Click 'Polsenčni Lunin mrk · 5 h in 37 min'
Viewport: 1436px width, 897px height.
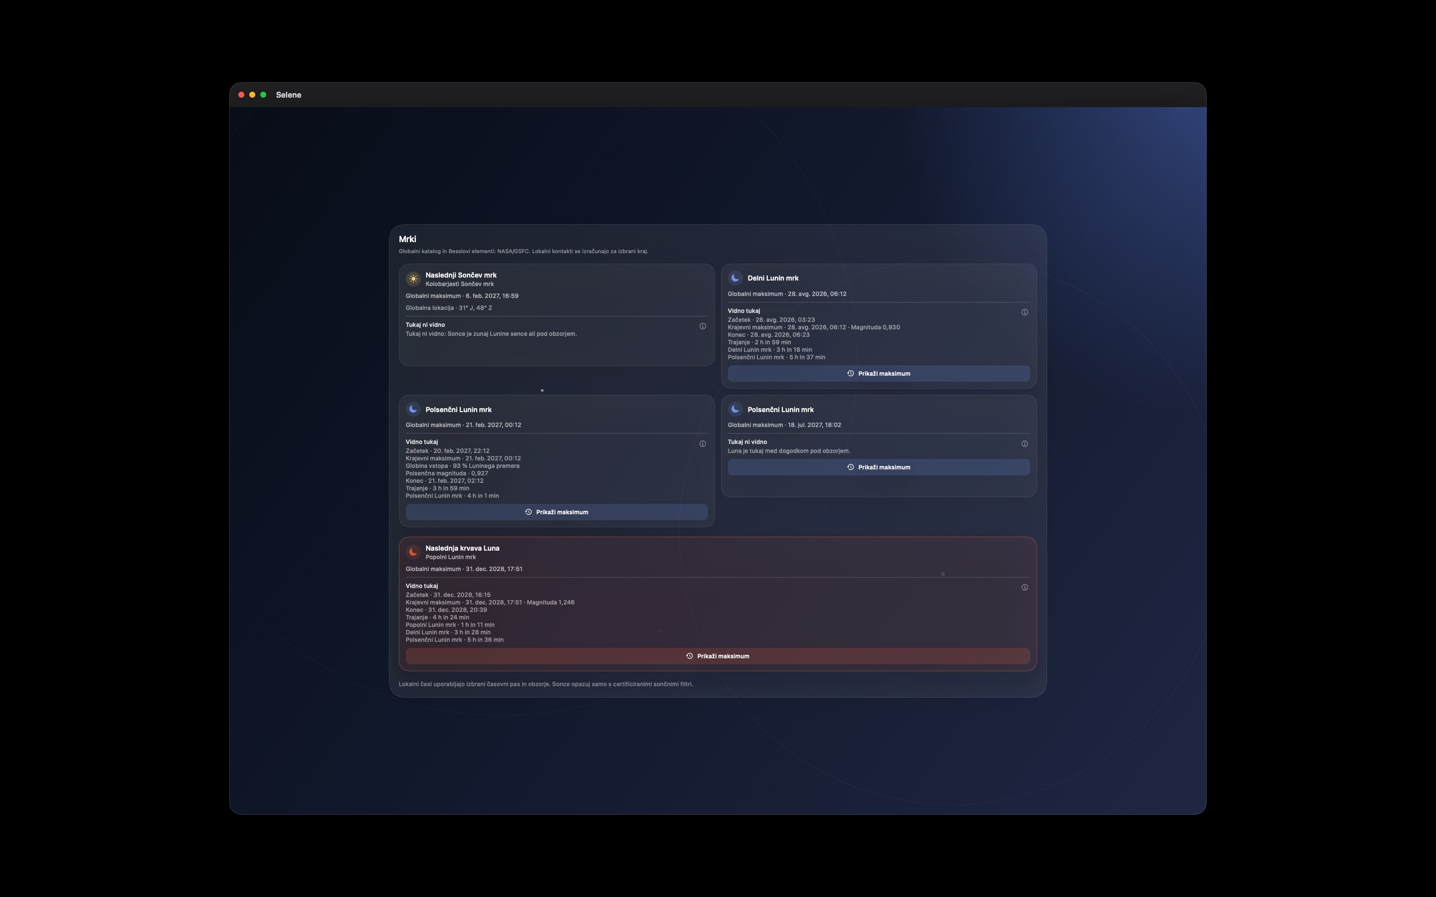[x=777, y=358]
